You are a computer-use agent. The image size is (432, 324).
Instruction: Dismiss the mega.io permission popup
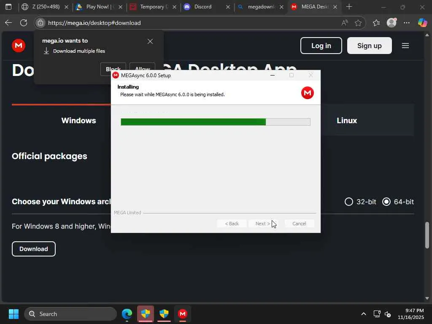coord(150,41)
